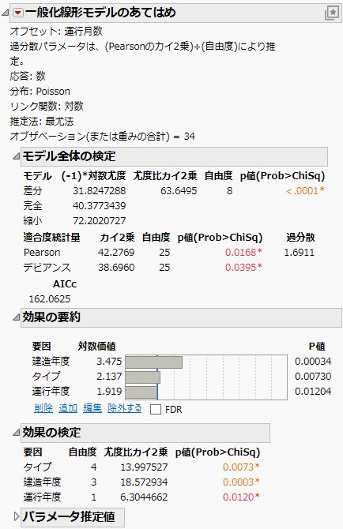Enable the FDR checkbox
This screenshot has width=343, height=529.
pos(155,409)
